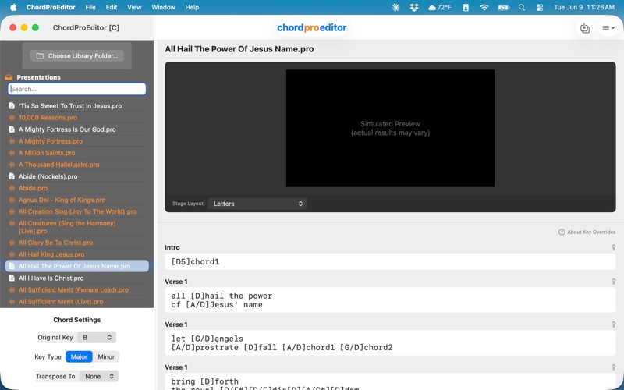Click file icon beside 'Tis So Sweet To Trust In Jesus.pro

coord(12,106)
